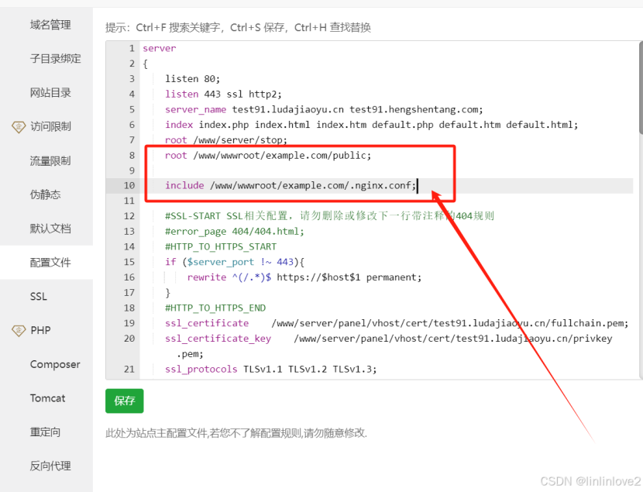Open the 默认文档 sidebar tab
Image resolution: width=643 pixels, height=492 pixels.
point(50,229)
